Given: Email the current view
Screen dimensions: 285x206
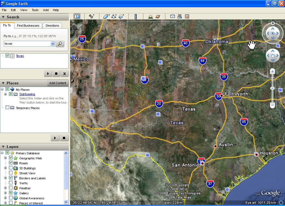Looking at the screenshot, I should pyautogui.click(x=173, y=16).
